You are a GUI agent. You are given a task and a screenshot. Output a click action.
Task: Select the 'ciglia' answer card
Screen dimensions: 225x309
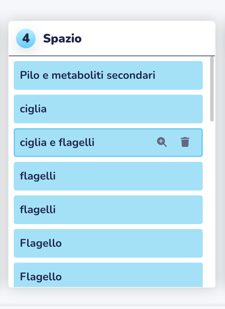[108, 109]
